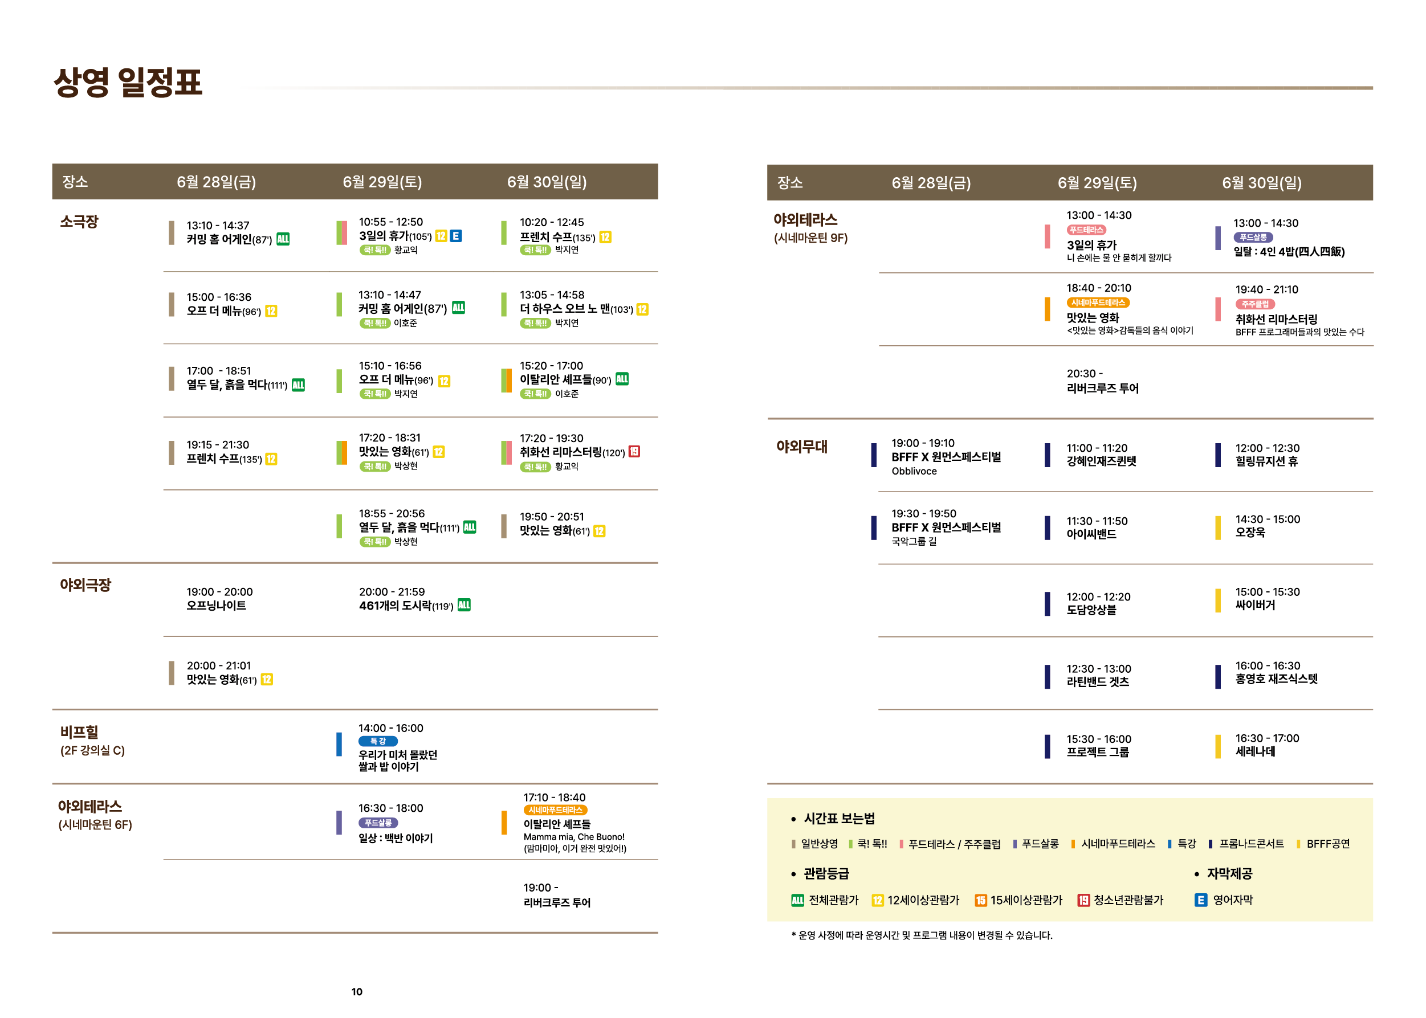This screenshot has height=1018, width=1426.
Task: Click the blue E subtitle icon next to 3일의 휴가
Action: (456, 236)
